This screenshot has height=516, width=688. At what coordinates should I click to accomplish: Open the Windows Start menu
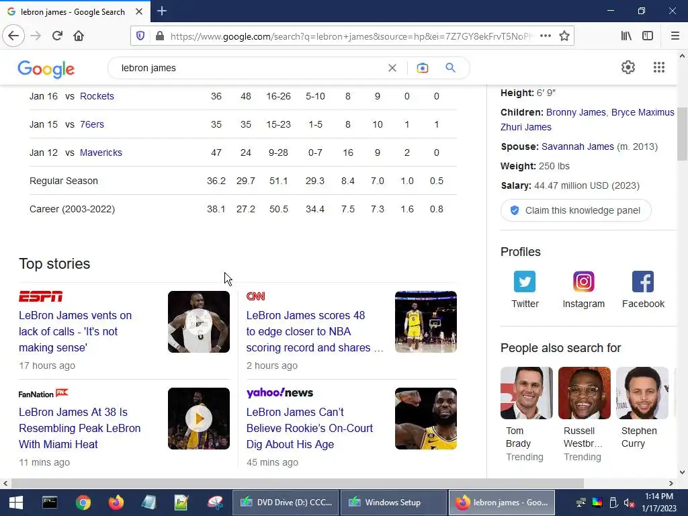tap(16, 503)
